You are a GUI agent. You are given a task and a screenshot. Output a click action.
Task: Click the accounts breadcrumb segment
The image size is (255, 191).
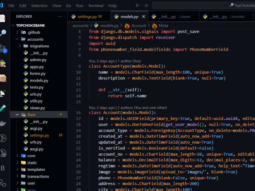click(81, 26)
